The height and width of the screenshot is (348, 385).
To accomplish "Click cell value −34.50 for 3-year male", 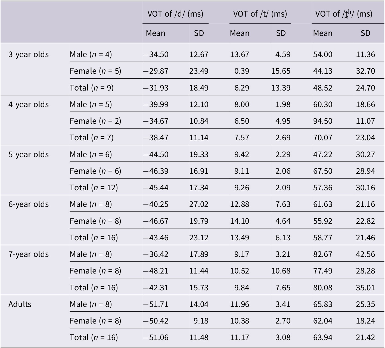I will pos(156,54).
